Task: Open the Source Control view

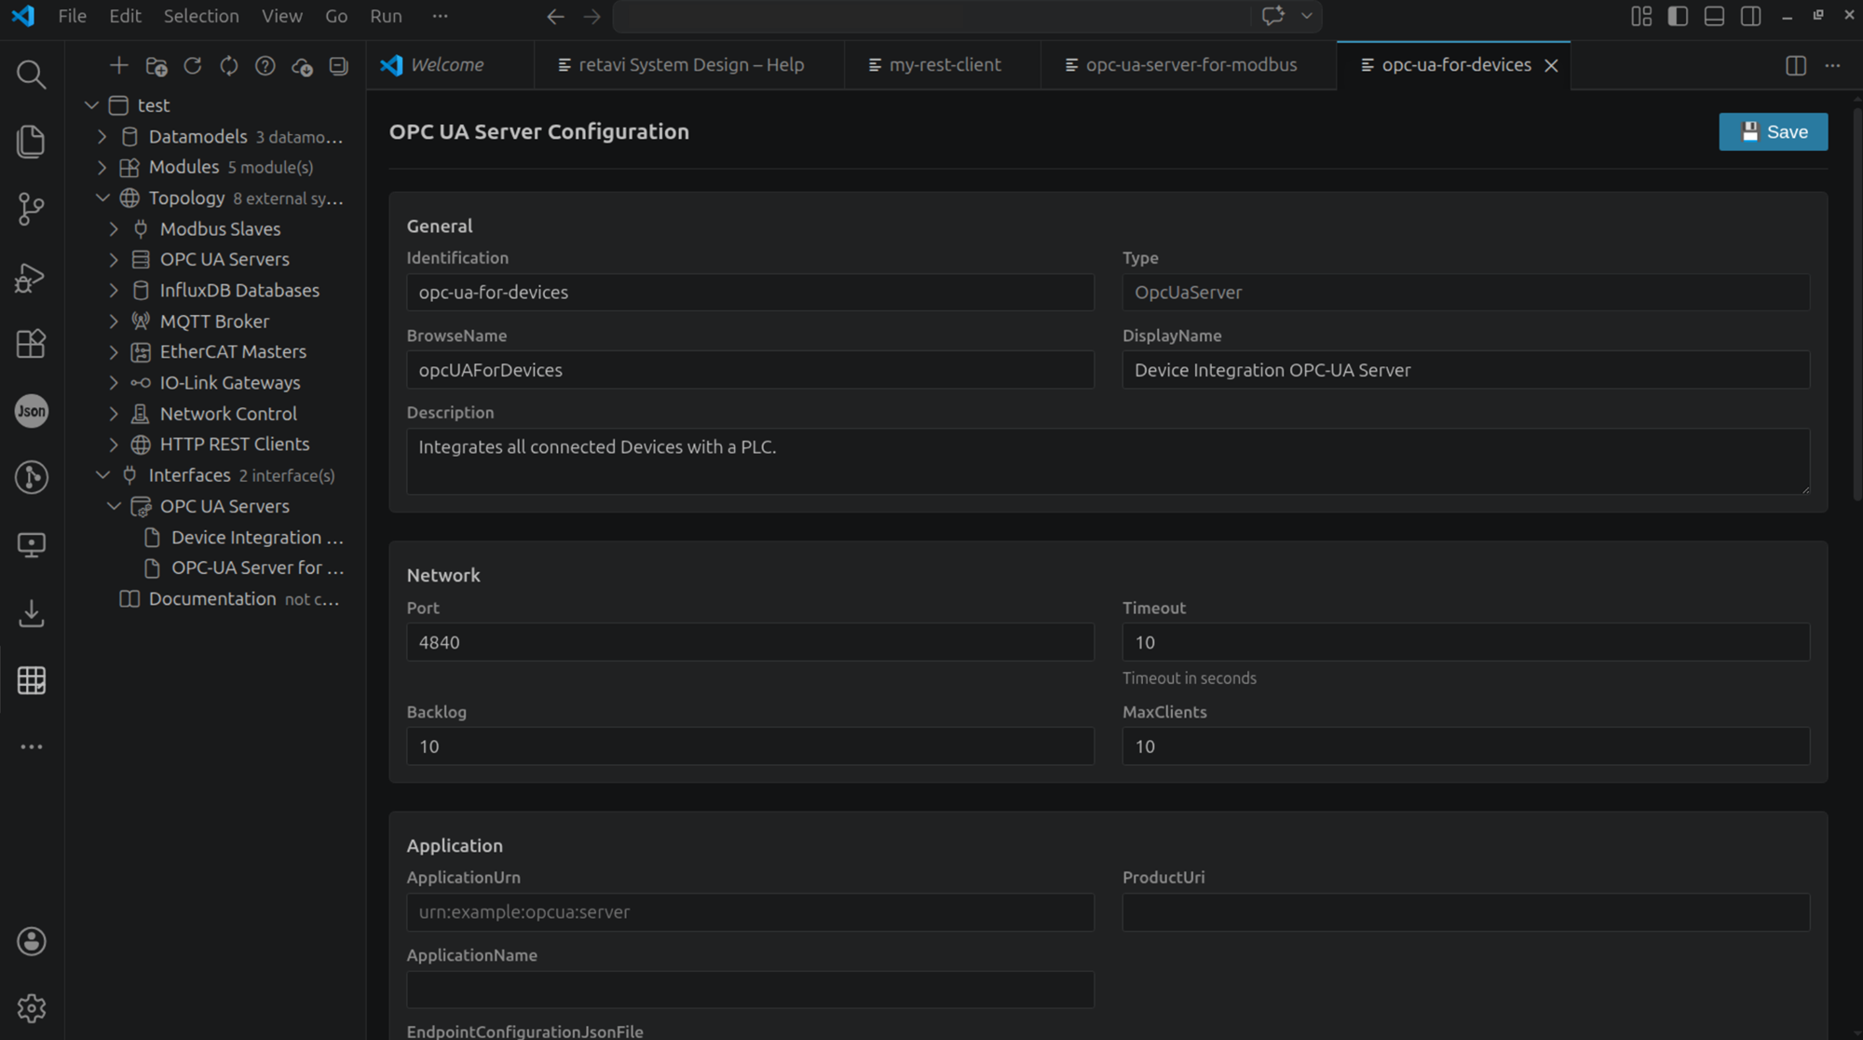Action: click(x=32, y=209)
